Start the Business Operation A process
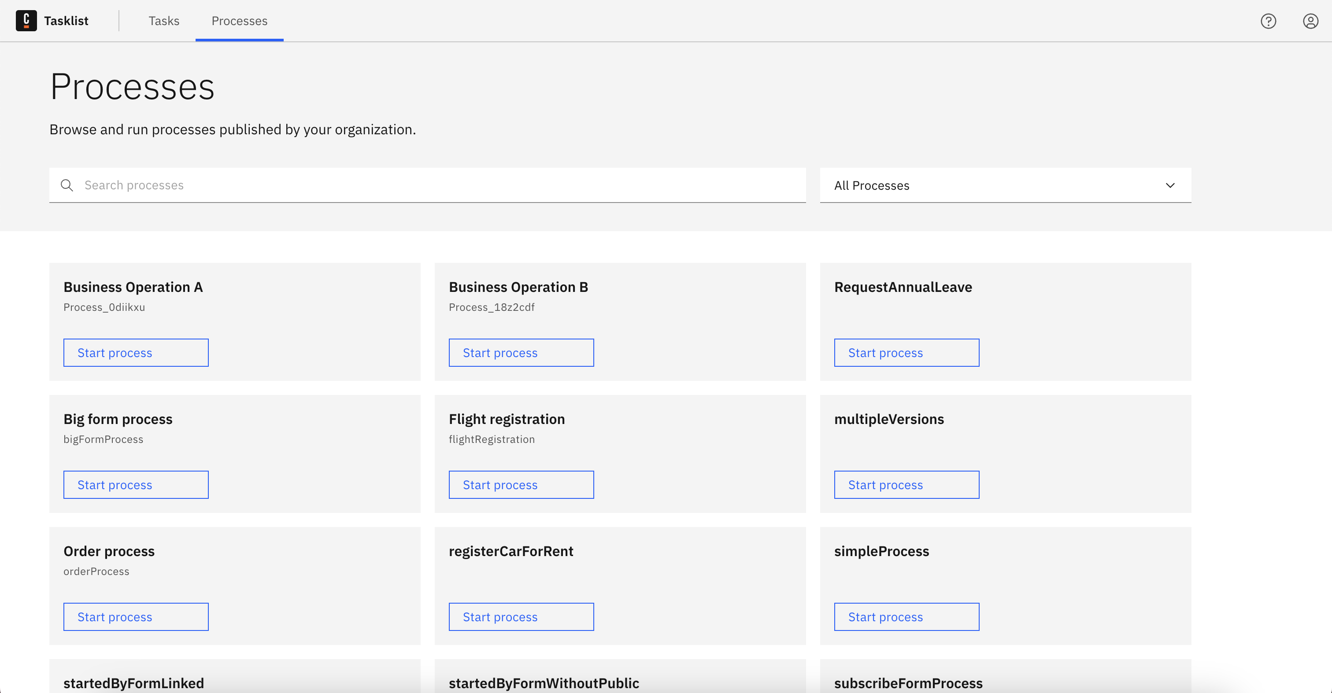This screenshot has height=693, width=1332. tap(136, 352)
